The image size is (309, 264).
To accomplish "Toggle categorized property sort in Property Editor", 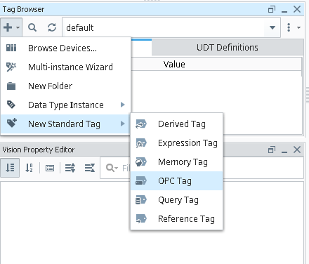I will (x=10, y=168).
